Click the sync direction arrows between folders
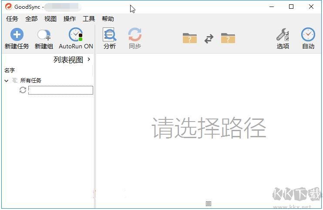Viewport: 323px width, 210px height. [209, 39]
